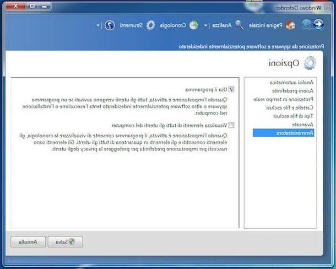Open Pagina iniziale via house icon

tap(291, 25)
